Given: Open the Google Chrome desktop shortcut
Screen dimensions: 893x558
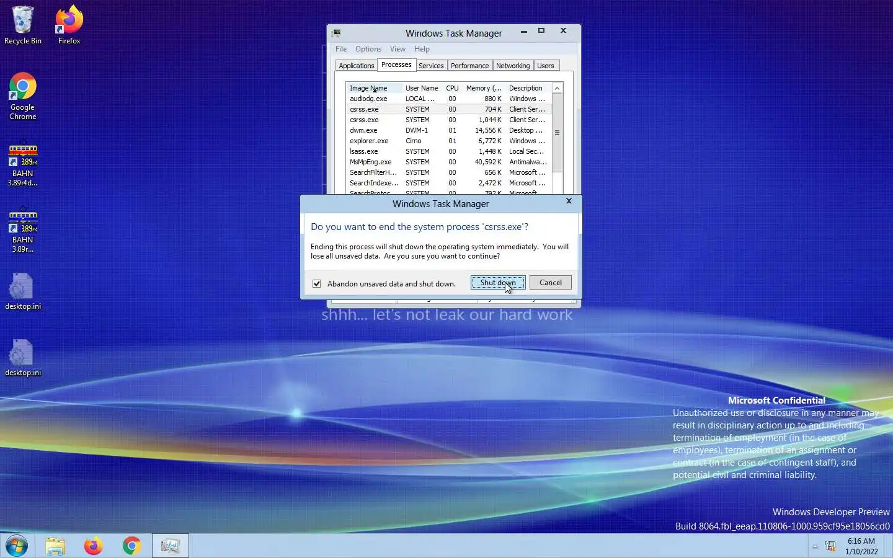Looking at the screenshot, I should tap(23, 97).
